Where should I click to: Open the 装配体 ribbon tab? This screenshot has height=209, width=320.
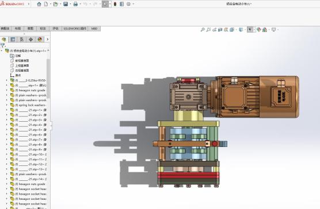click(5, 29)
